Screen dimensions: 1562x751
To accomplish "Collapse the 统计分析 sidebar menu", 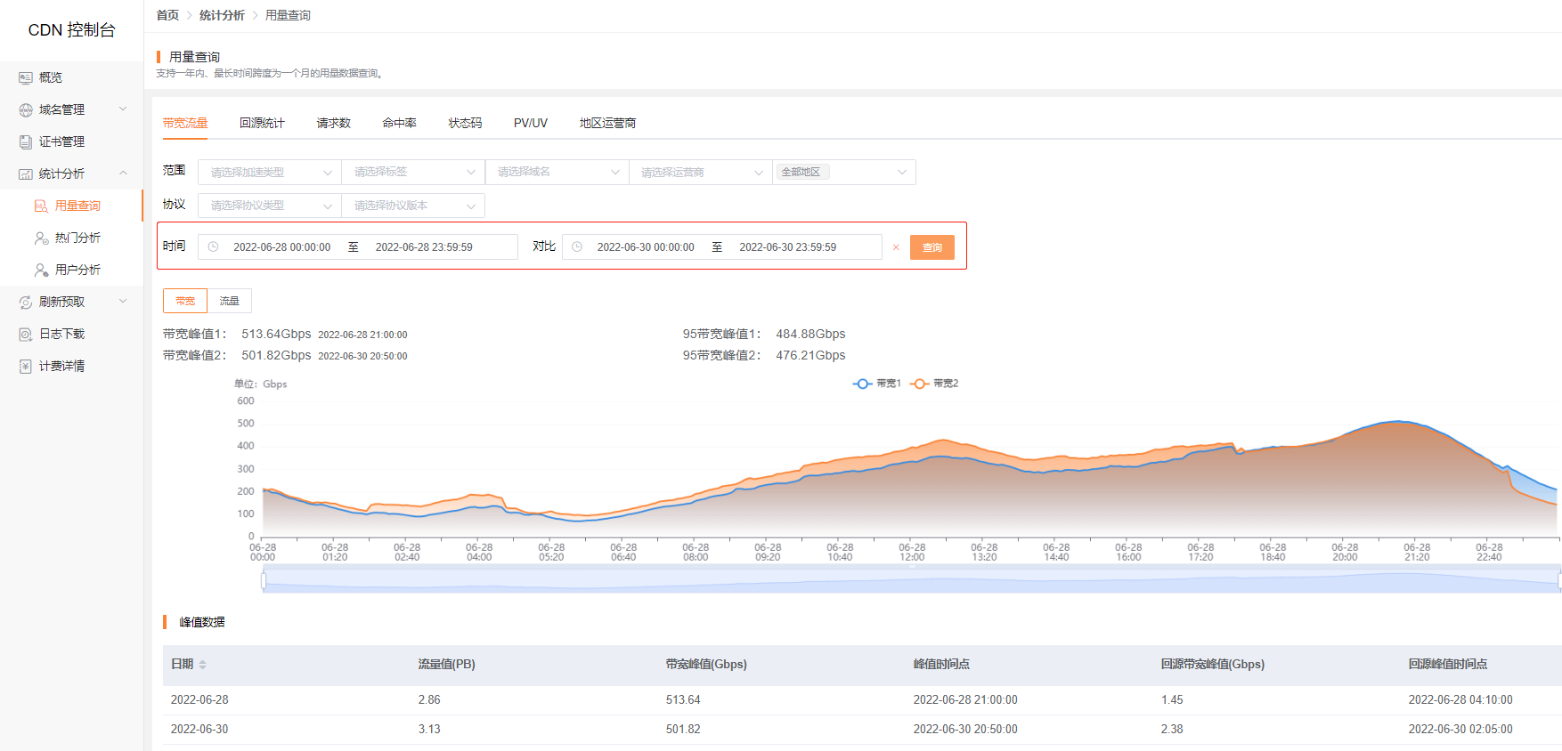I will 123,174.
